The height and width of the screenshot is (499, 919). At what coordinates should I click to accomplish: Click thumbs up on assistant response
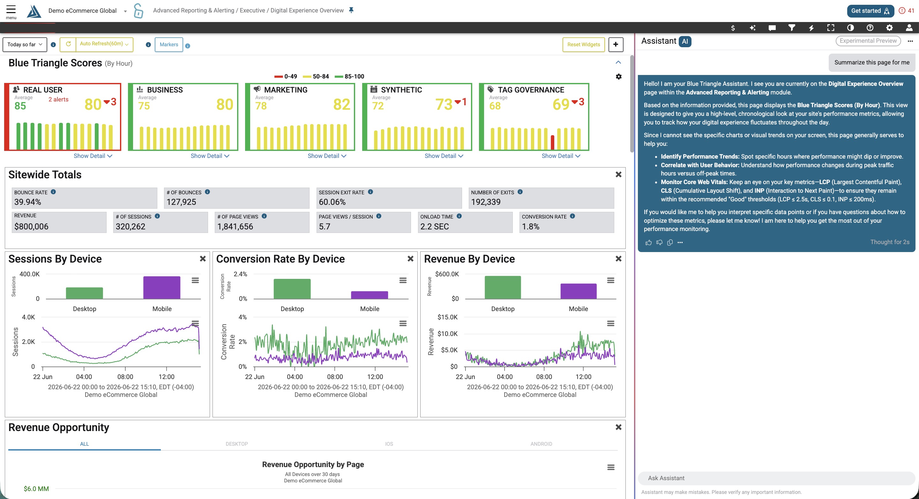point(649,242)
